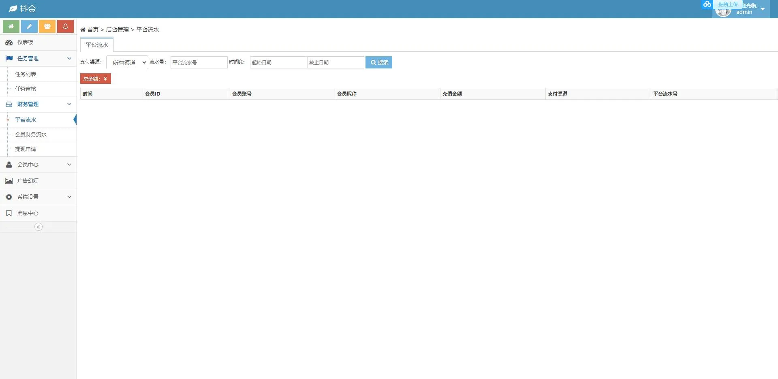Click the person icon beside 会员中心

(9, 164)
